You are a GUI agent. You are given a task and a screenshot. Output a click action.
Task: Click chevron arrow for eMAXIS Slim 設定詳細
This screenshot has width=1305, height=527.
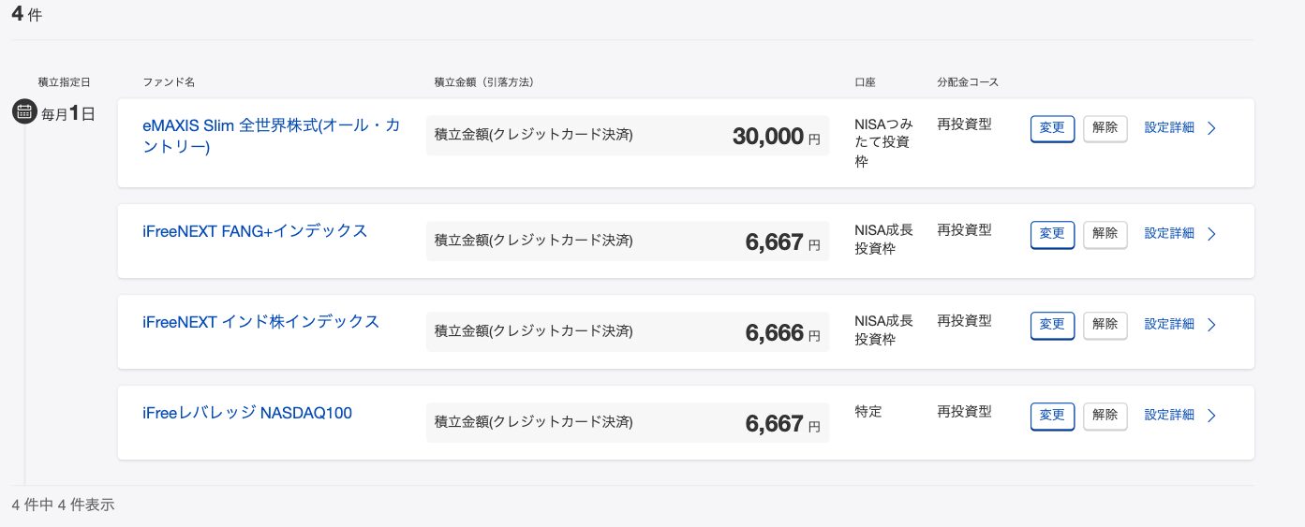(x=1211, y=128)
